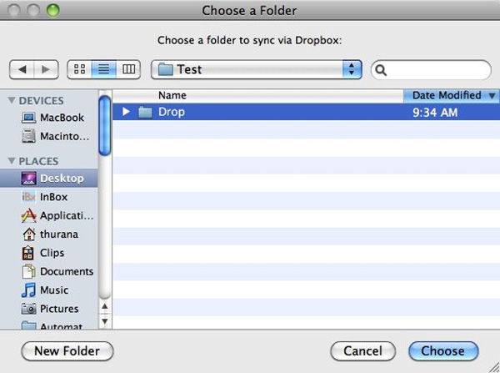Open the Test folder path dropdown
500x373 pixels.
[x=257, y=69]
